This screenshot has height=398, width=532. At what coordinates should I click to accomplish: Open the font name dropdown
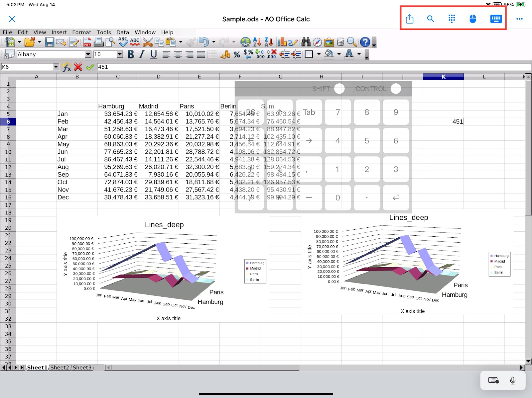click(x=88, y=54)
